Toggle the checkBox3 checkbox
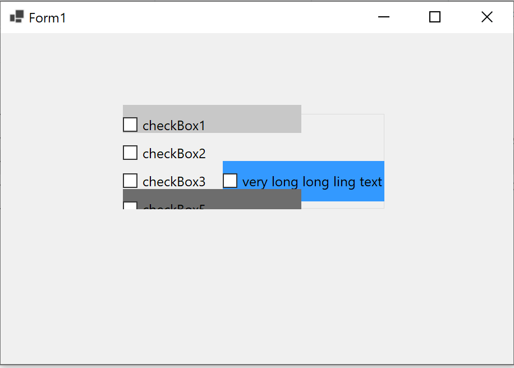The height and width of the screenshot is (368, 514). 130,180
